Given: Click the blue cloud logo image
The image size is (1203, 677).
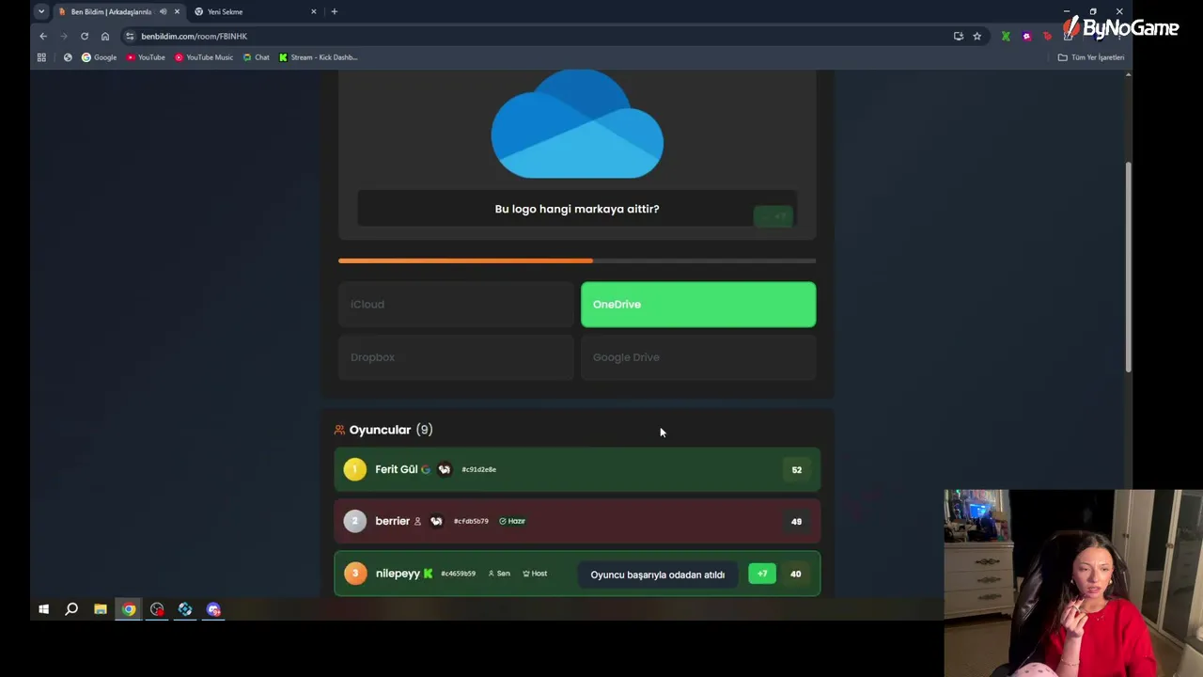Looking at the screenshot, I should pos(577,124).
